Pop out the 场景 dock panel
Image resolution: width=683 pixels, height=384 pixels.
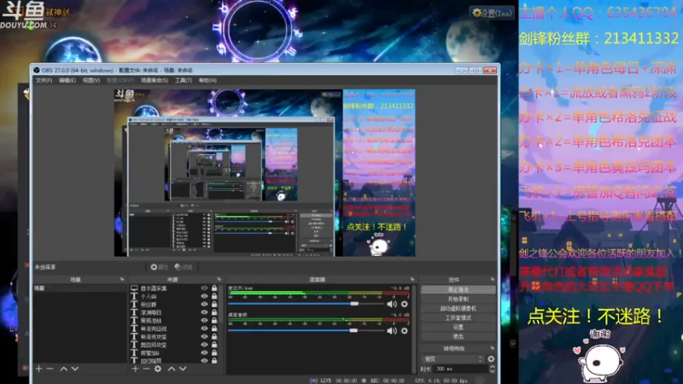click(x=122, y=280)
